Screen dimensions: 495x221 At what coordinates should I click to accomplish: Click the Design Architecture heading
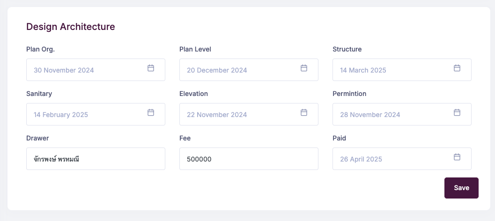(71, 27)
